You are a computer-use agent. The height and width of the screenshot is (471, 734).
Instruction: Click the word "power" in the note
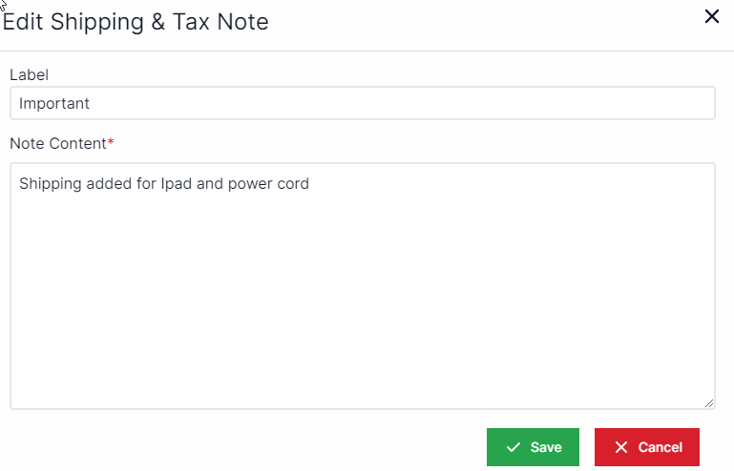[x=250, y=183]
